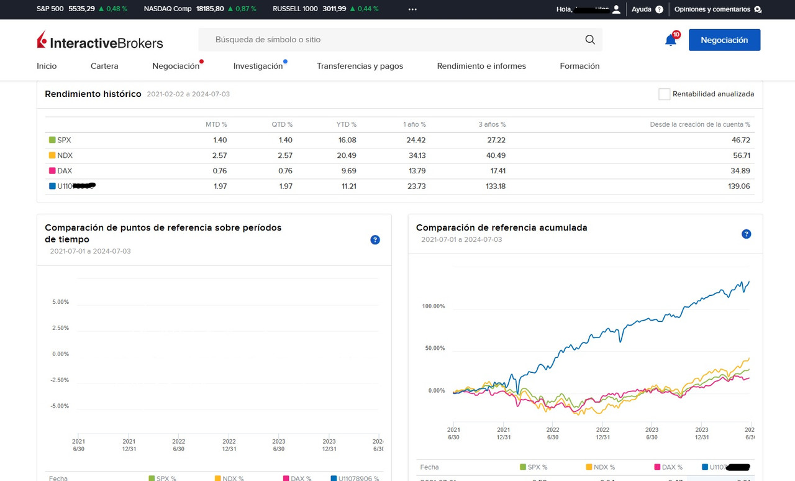The image size is (795, 481).
Task: Click NDX YTD value 20.49
Action: 347,155
